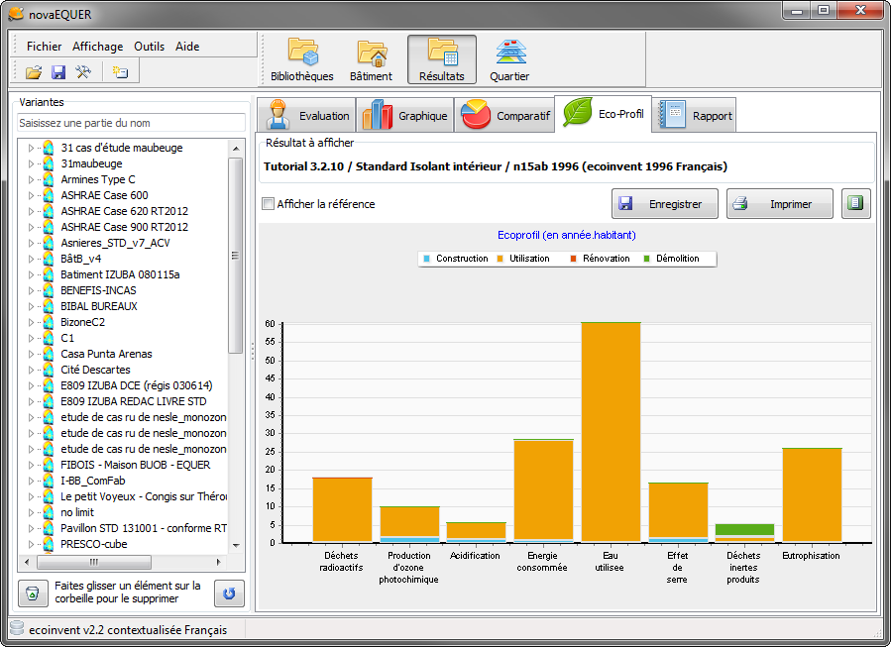Expand the Casa Punta Arenas node

(31, 354)
